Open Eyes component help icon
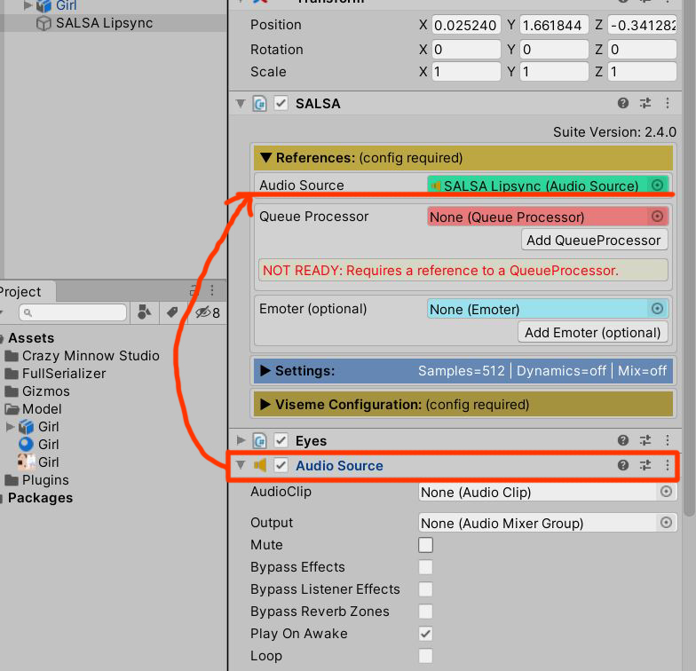 tap(623, 440)
